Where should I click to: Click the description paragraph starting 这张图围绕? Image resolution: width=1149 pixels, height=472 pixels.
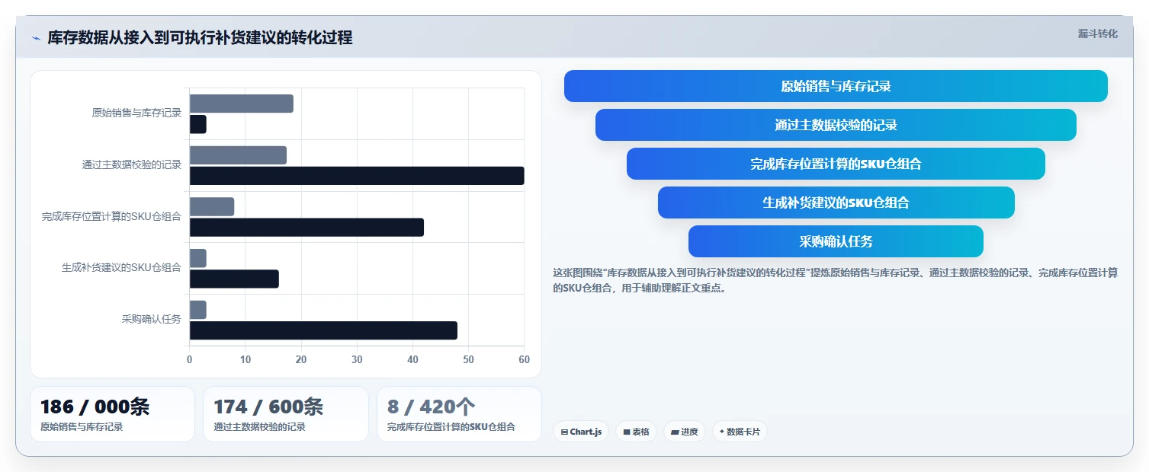836,280
